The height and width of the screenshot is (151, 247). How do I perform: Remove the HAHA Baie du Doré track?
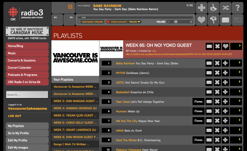[217, 130]
